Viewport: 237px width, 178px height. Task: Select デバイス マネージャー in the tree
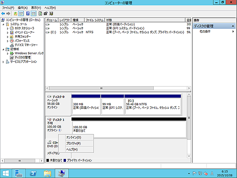25,45
